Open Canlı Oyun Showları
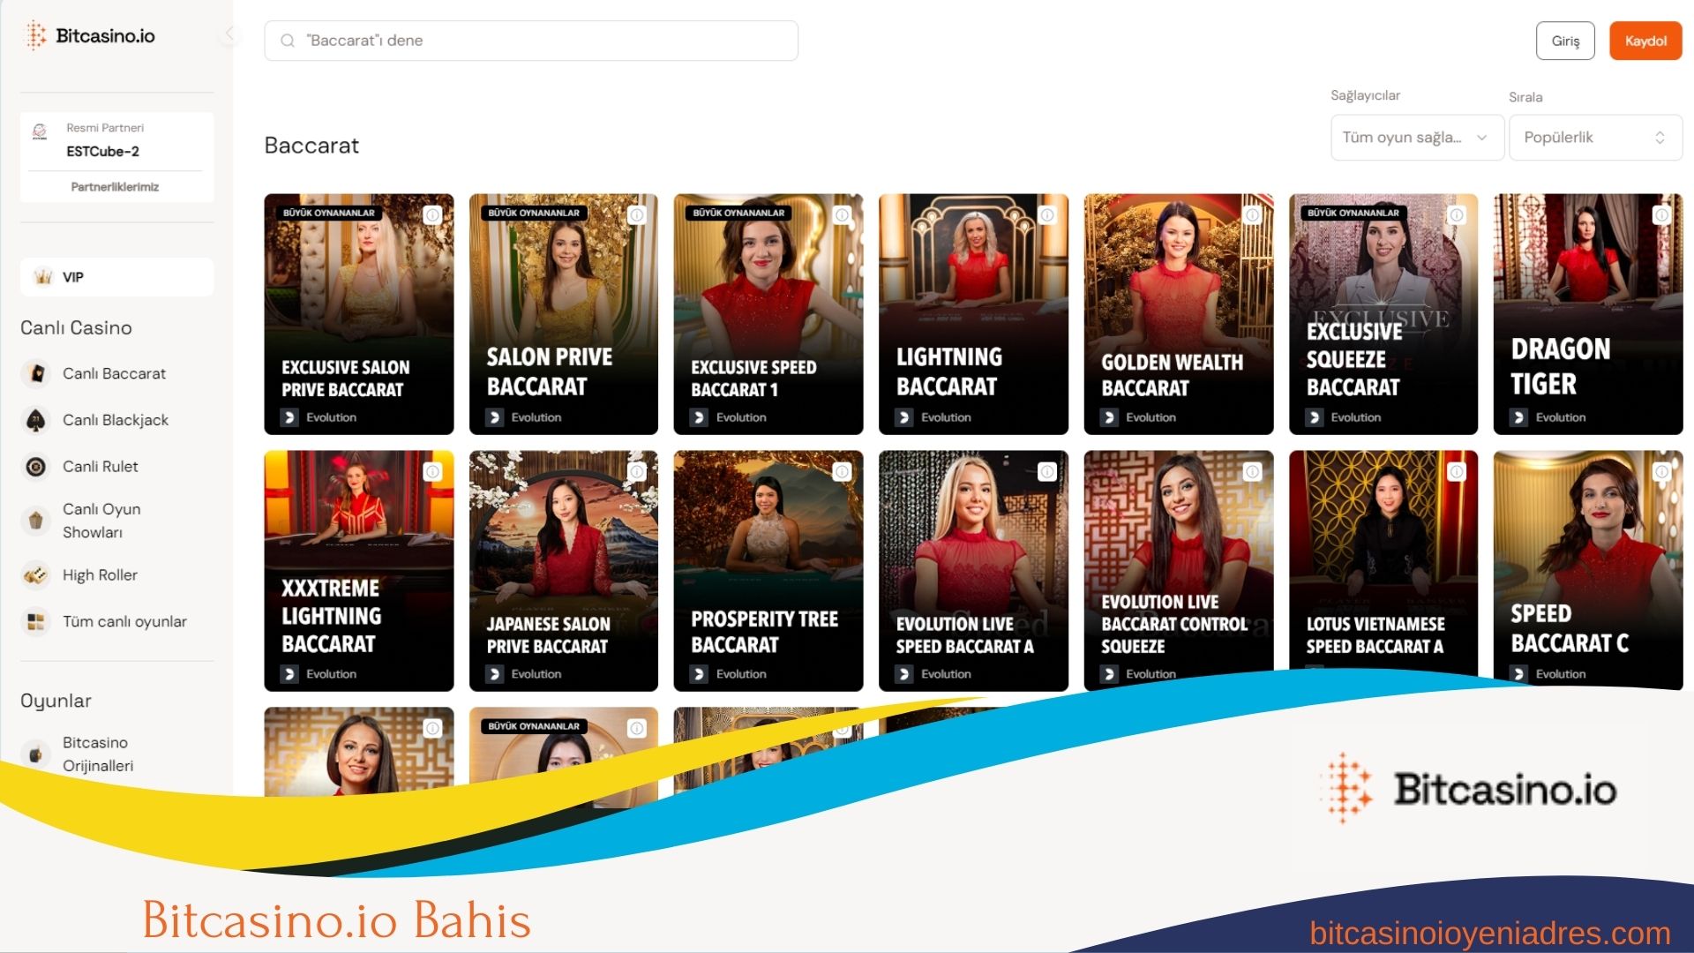This screenshot has width=1694, height=953. pos(101,521)
